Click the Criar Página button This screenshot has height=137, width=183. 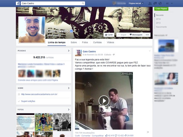point(161,9)
